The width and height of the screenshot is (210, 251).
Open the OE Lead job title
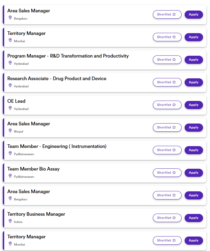16,101
